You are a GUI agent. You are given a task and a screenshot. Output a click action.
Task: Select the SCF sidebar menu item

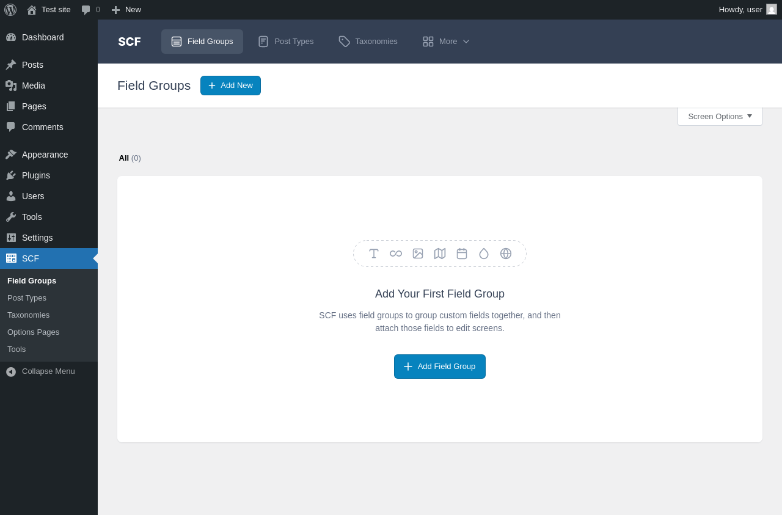point(49,258)
